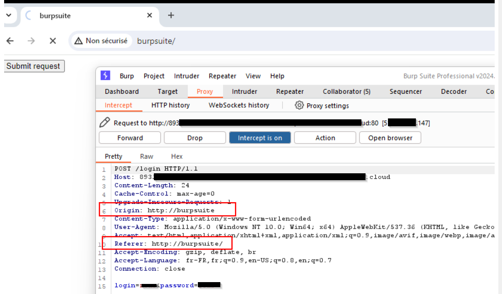Switch to the Sequencer tab
502x294 pixels.
tap(406, 91)
